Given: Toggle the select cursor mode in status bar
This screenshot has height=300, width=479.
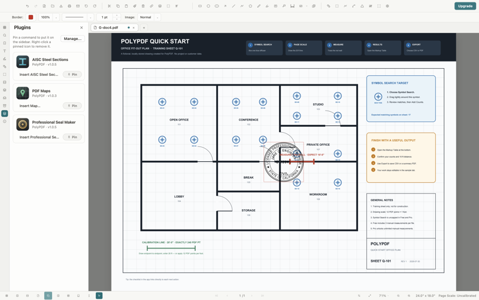Looking at the screenshot, I should 99,295.
